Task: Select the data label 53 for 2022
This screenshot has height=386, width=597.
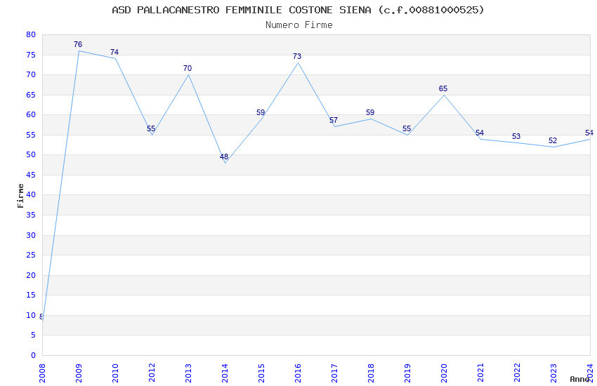Action: (x=516, y=137)
